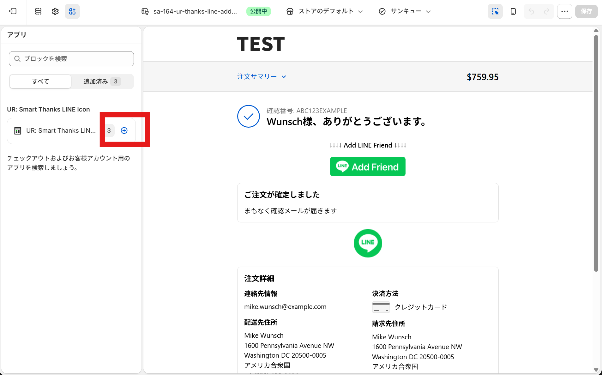Click the アプリ panel title
This screenshot has width=602, height=375.
(x=17, y=35)
